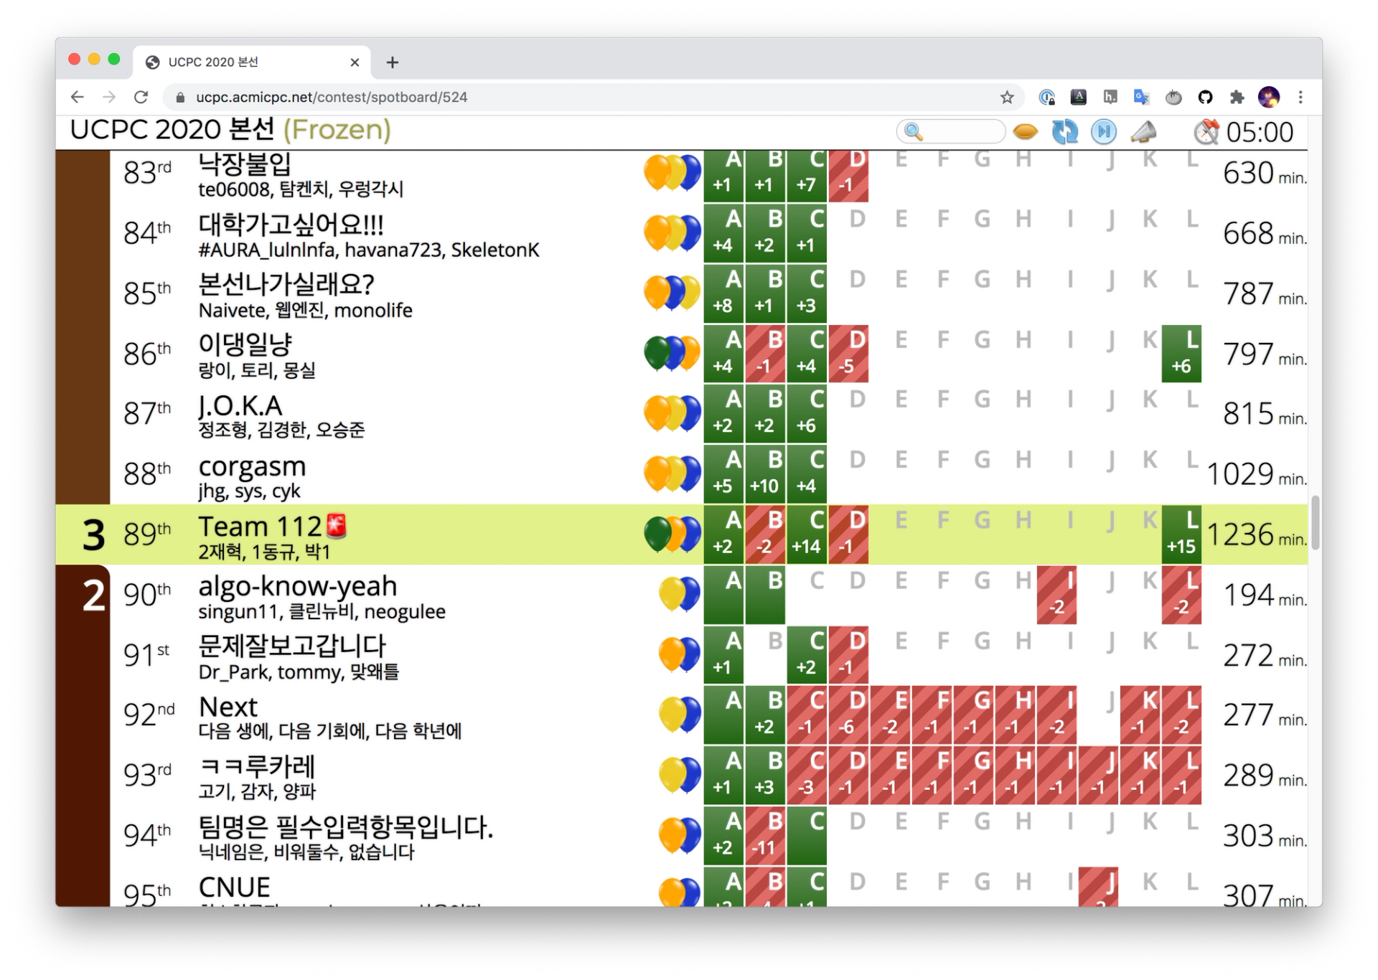Image resolution: width=1378 pixels, height=980 pixels.
Task: Bookmark this page with the star icon
Action: coord(1007,98)
